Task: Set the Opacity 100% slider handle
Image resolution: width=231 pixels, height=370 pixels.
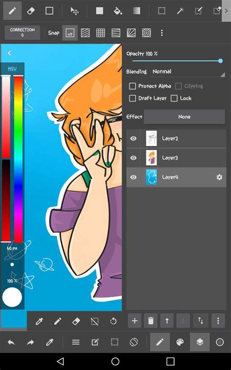Action: 220,61
